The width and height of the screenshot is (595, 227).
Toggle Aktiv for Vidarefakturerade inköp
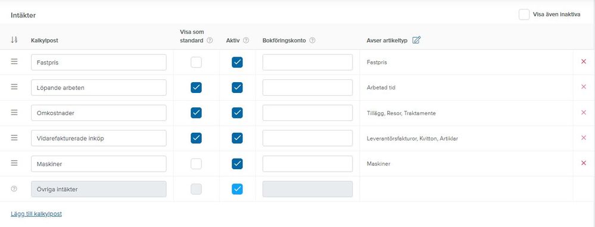(x=237, y=138)
